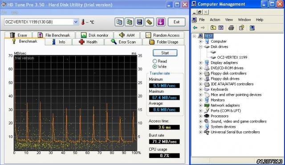This screenshot has height=165, width=285.
Task: Click the Keyboards icon in device tree
Action: pos(207,89)
